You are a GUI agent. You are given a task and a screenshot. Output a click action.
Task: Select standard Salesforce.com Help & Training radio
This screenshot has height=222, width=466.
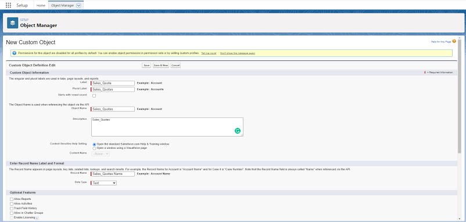point(94,144)
